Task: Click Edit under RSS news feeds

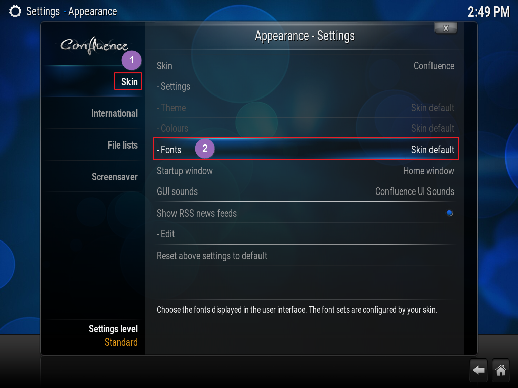Action: [x=306, y=234]
